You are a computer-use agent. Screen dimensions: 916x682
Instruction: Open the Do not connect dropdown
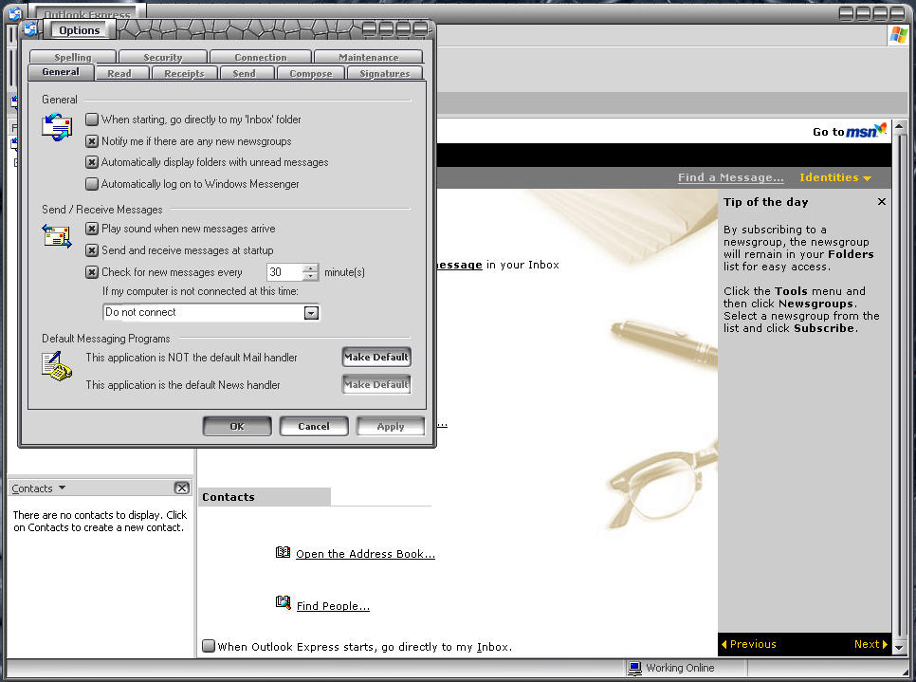click(311, 313)
